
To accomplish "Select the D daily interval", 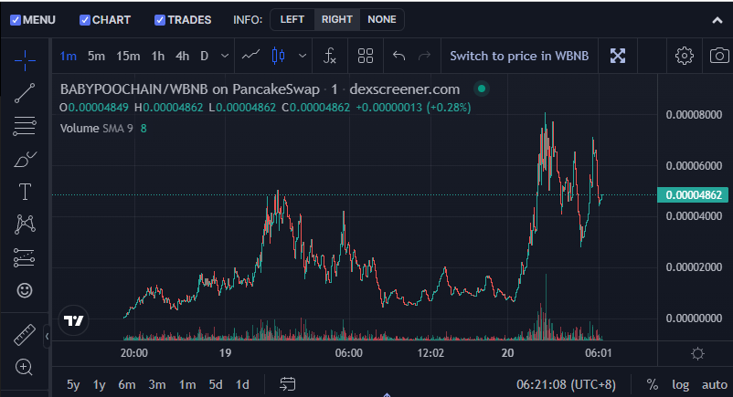I will (x=205, y=56).
